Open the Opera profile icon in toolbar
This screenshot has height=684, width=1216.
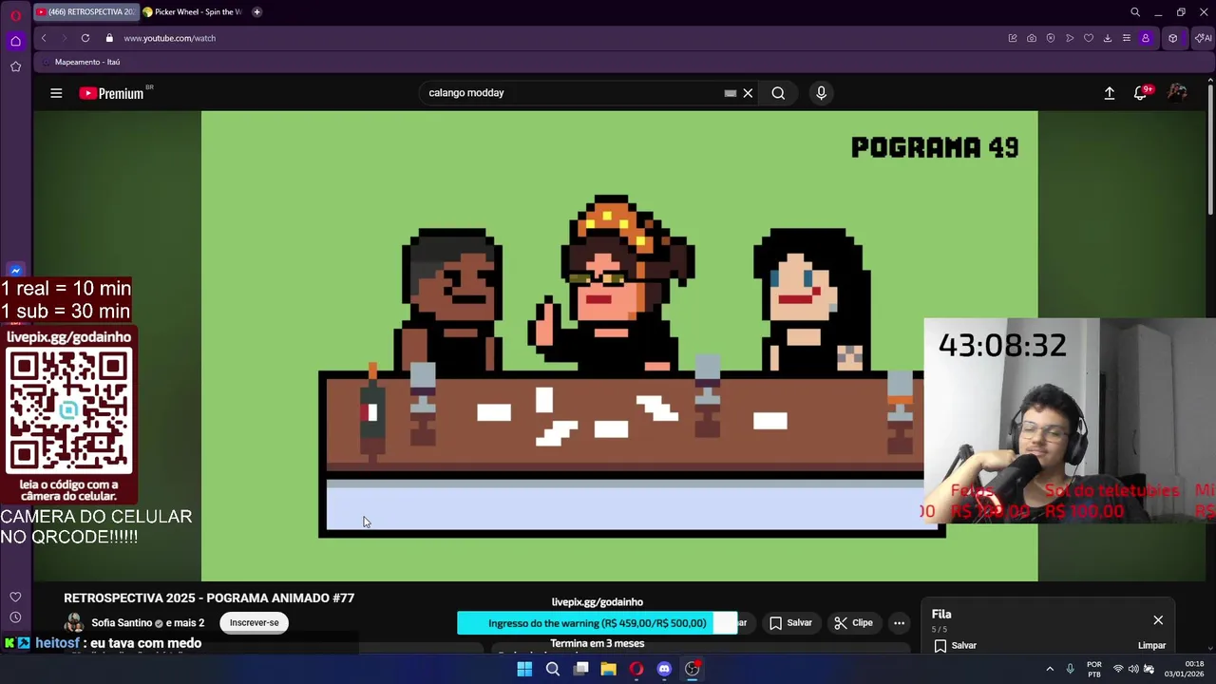pyautogui.click(x=1146, y=38)
